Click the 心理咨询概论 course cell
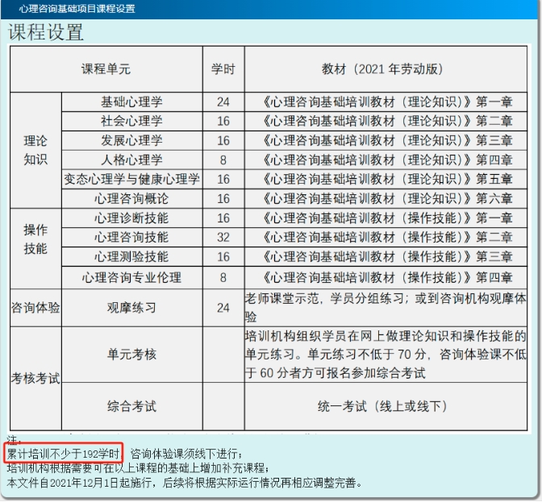Screen dimensions: 542x502 click(131, 198)
